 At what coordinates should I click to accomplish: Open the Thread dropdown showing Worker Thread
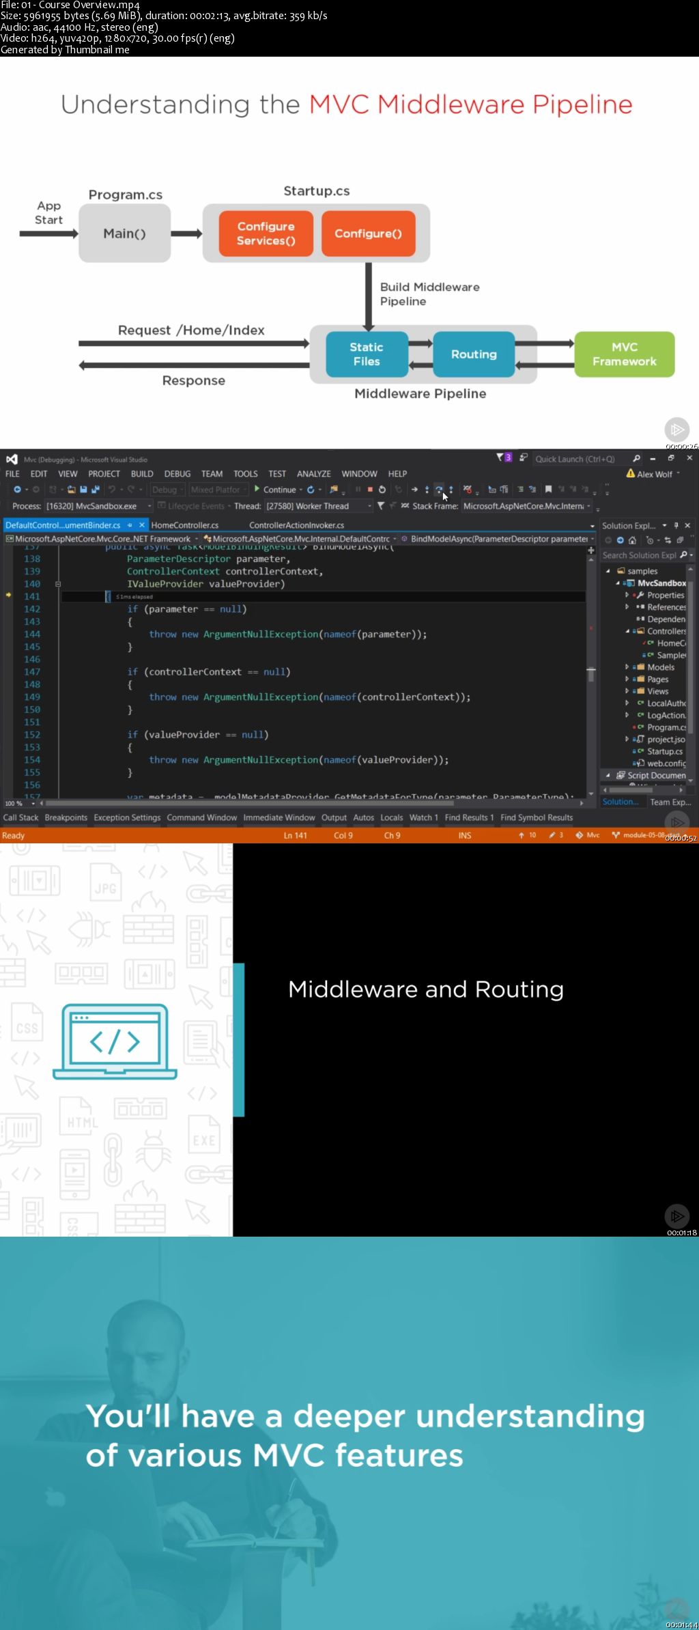click(319, 506)
